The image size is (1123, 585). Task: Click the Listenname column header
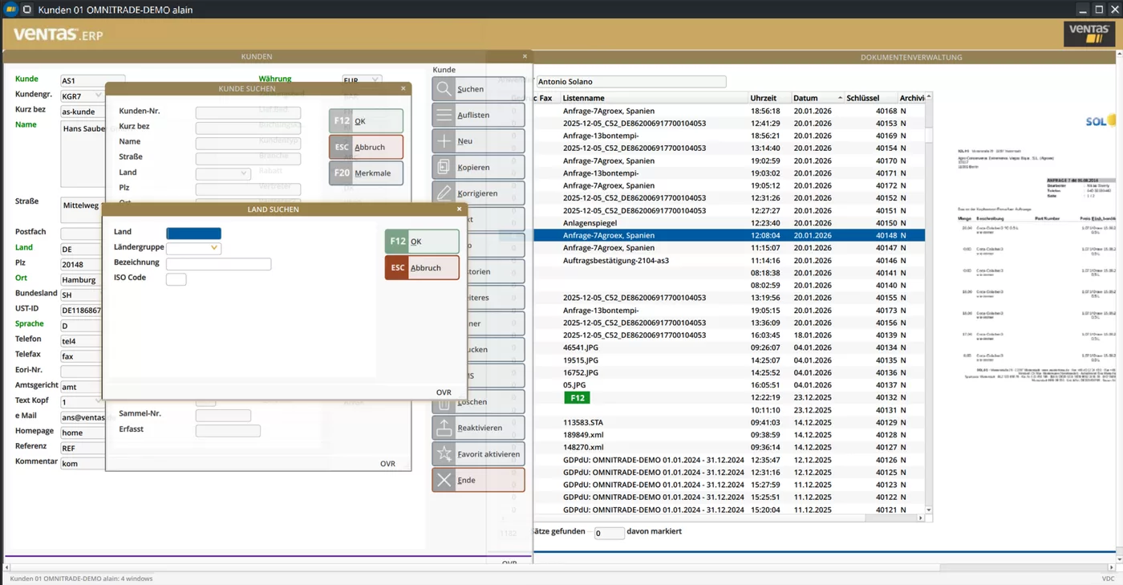655,98
